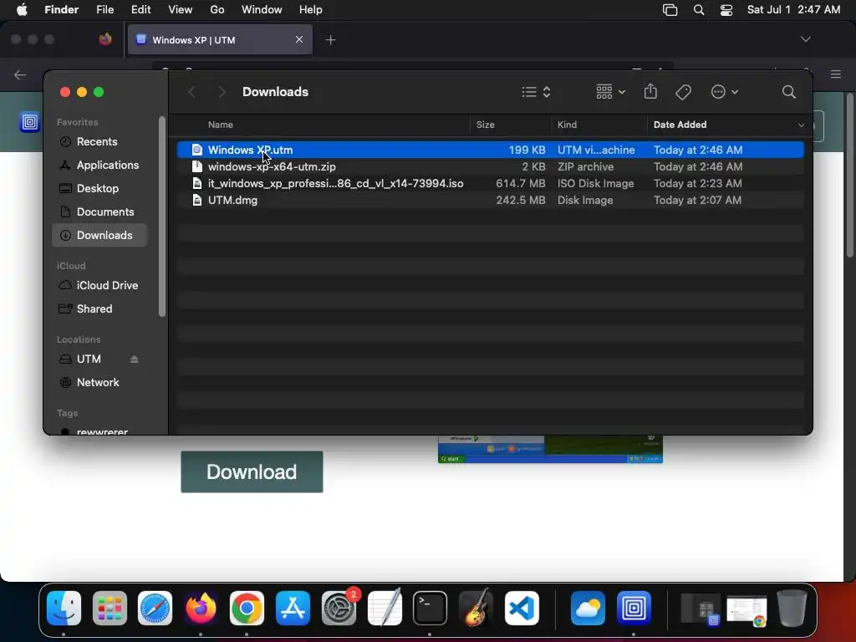Open TextEdit from the Dock
Viewport: 856px width, 642px height.
pos(385,608)
